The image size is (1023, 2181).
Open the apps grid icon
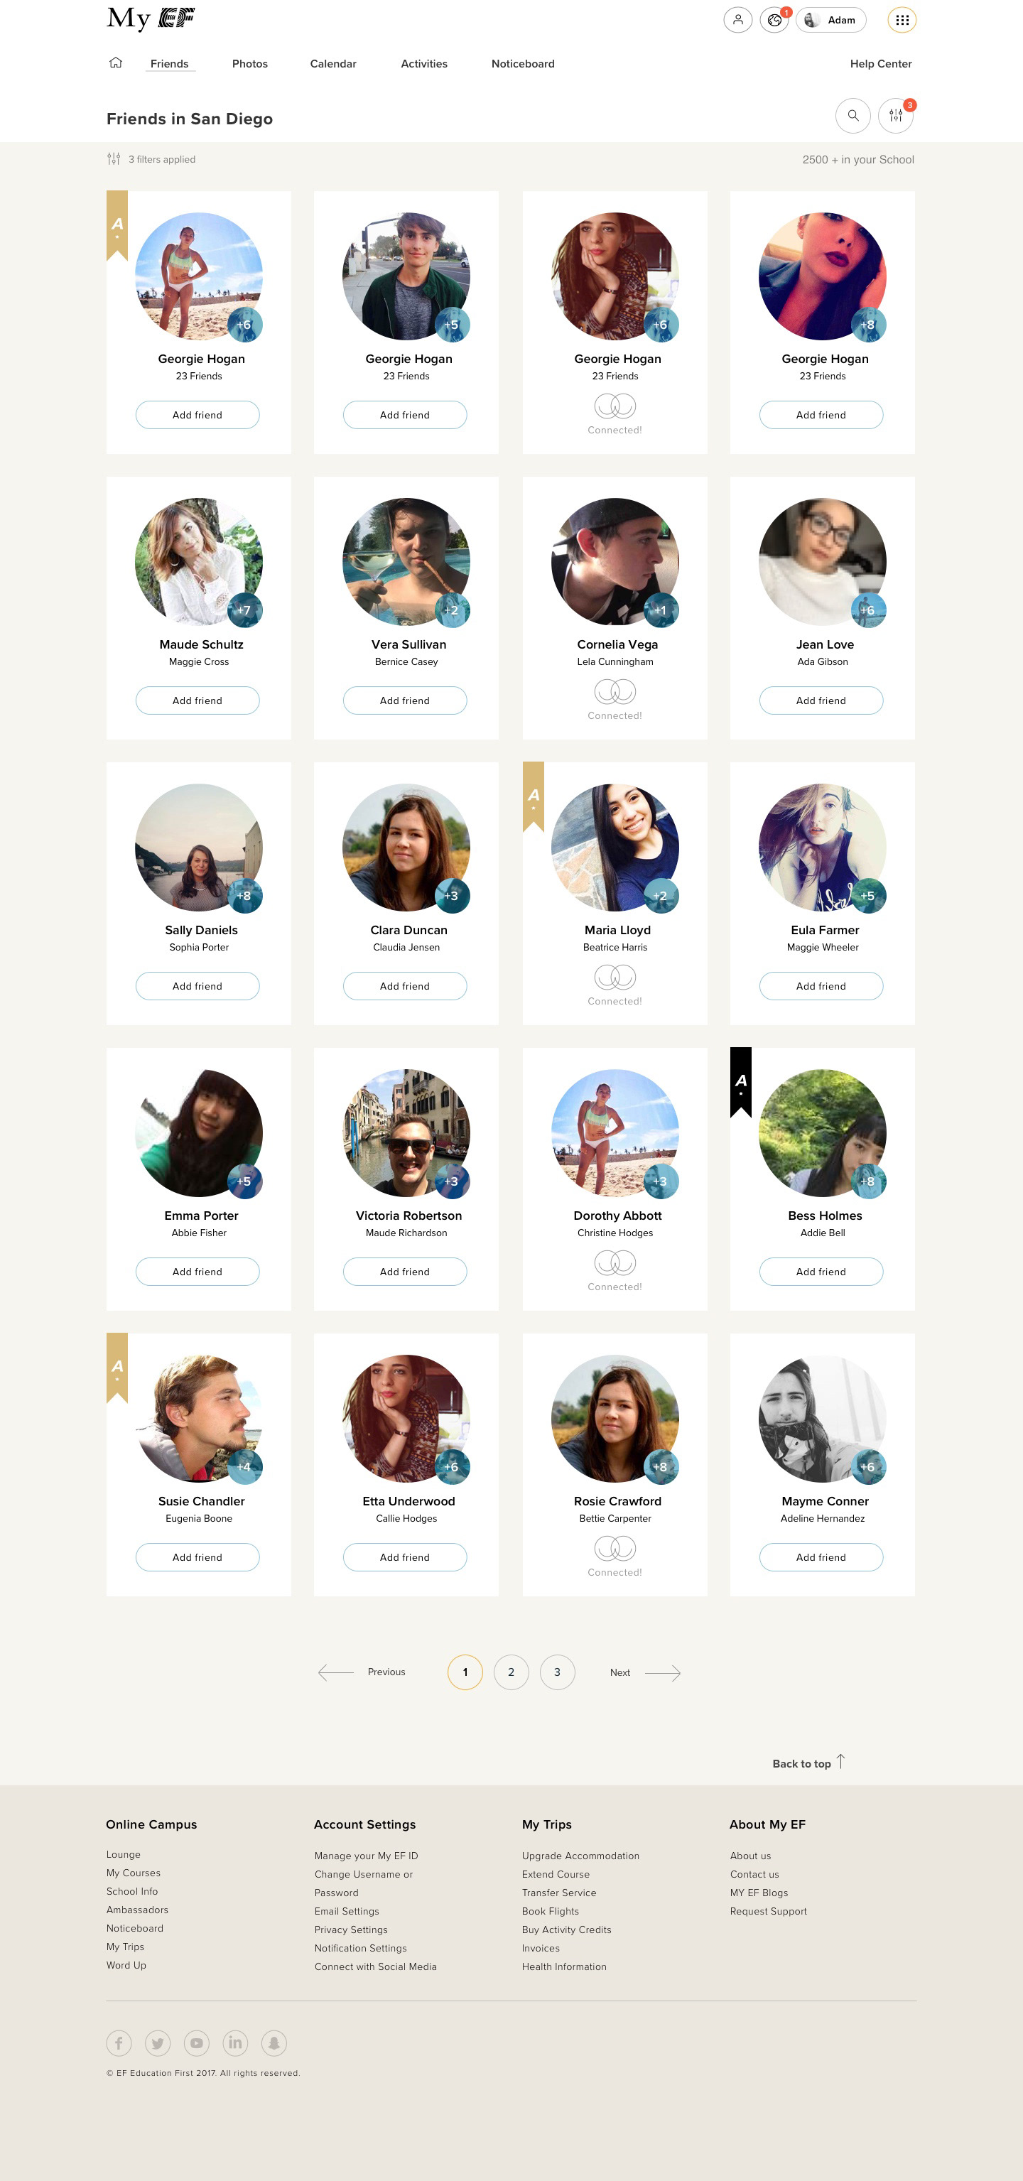click(x=902, y=19)
